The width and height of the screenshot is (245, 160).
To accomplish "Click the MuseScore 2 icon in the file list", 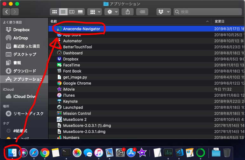I will click(x=59, y=120).
